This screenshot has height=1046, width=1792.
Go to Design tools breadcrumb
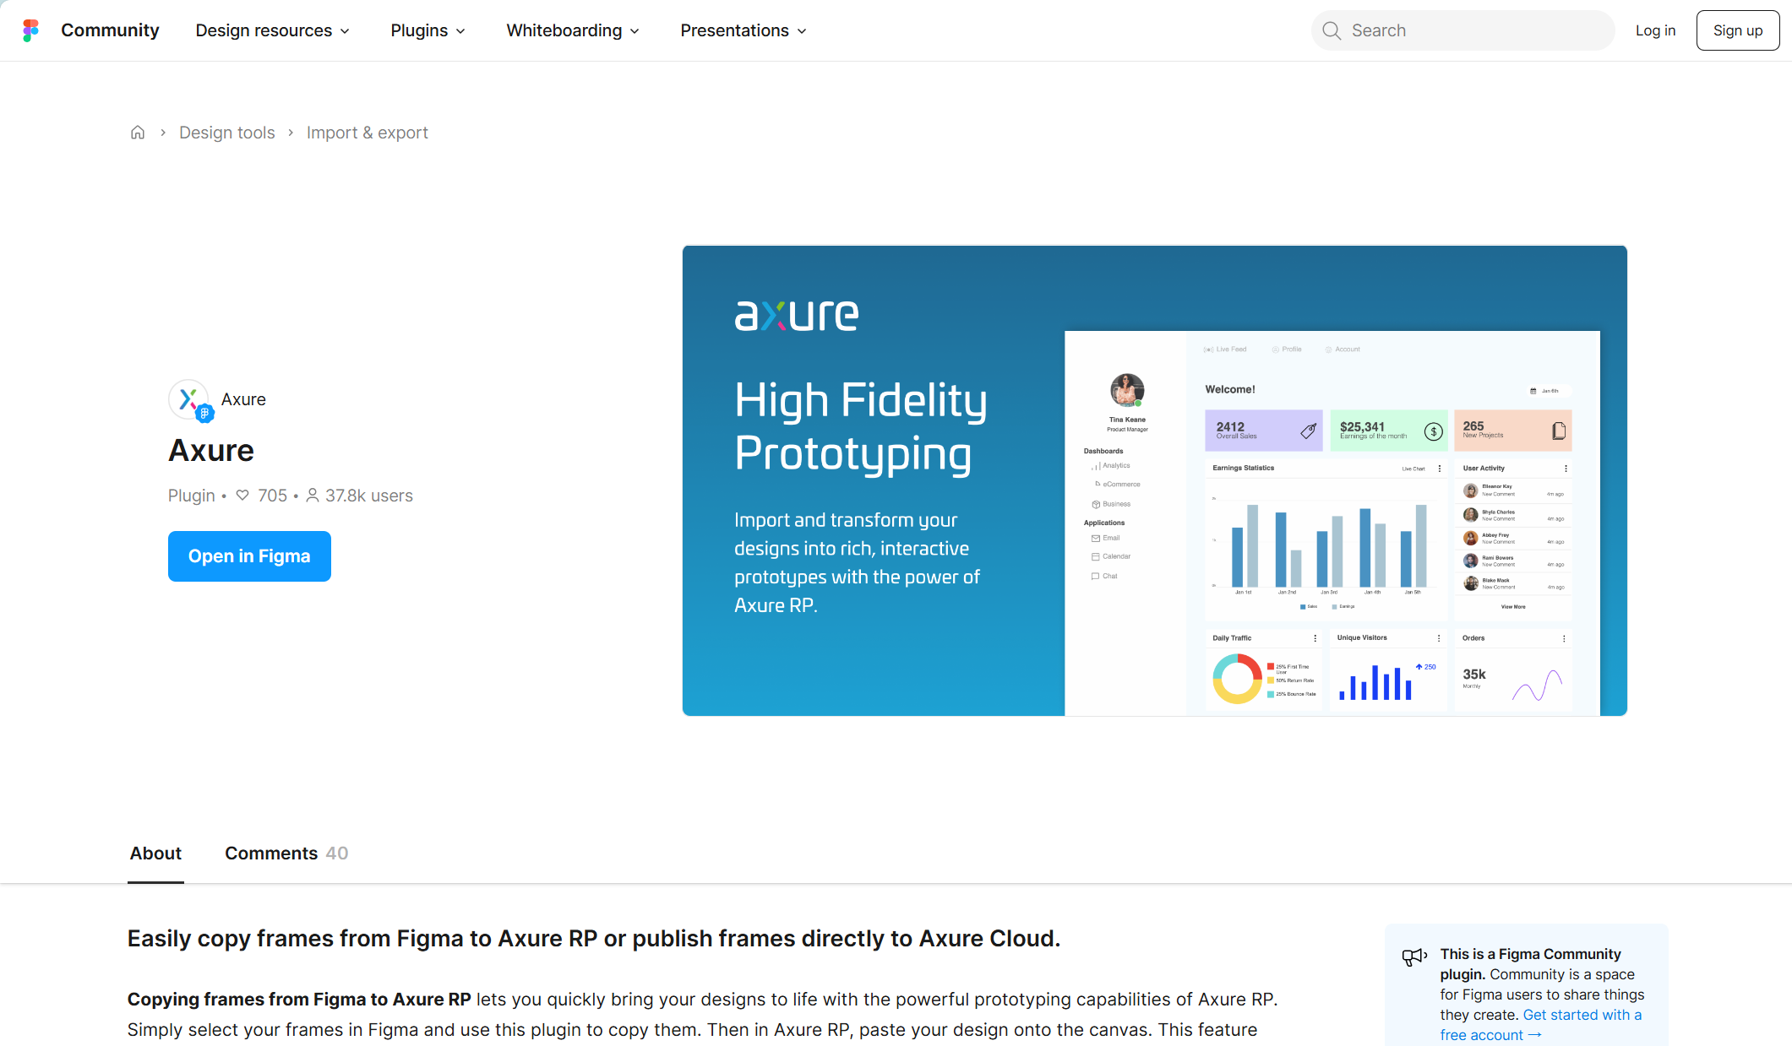point(226,133)
